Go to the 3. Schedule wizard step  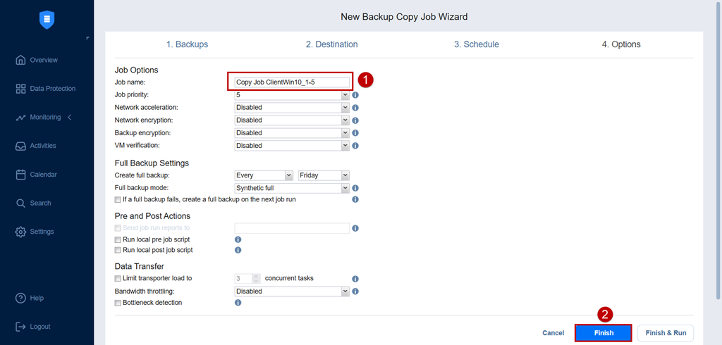tap(477, 44)
